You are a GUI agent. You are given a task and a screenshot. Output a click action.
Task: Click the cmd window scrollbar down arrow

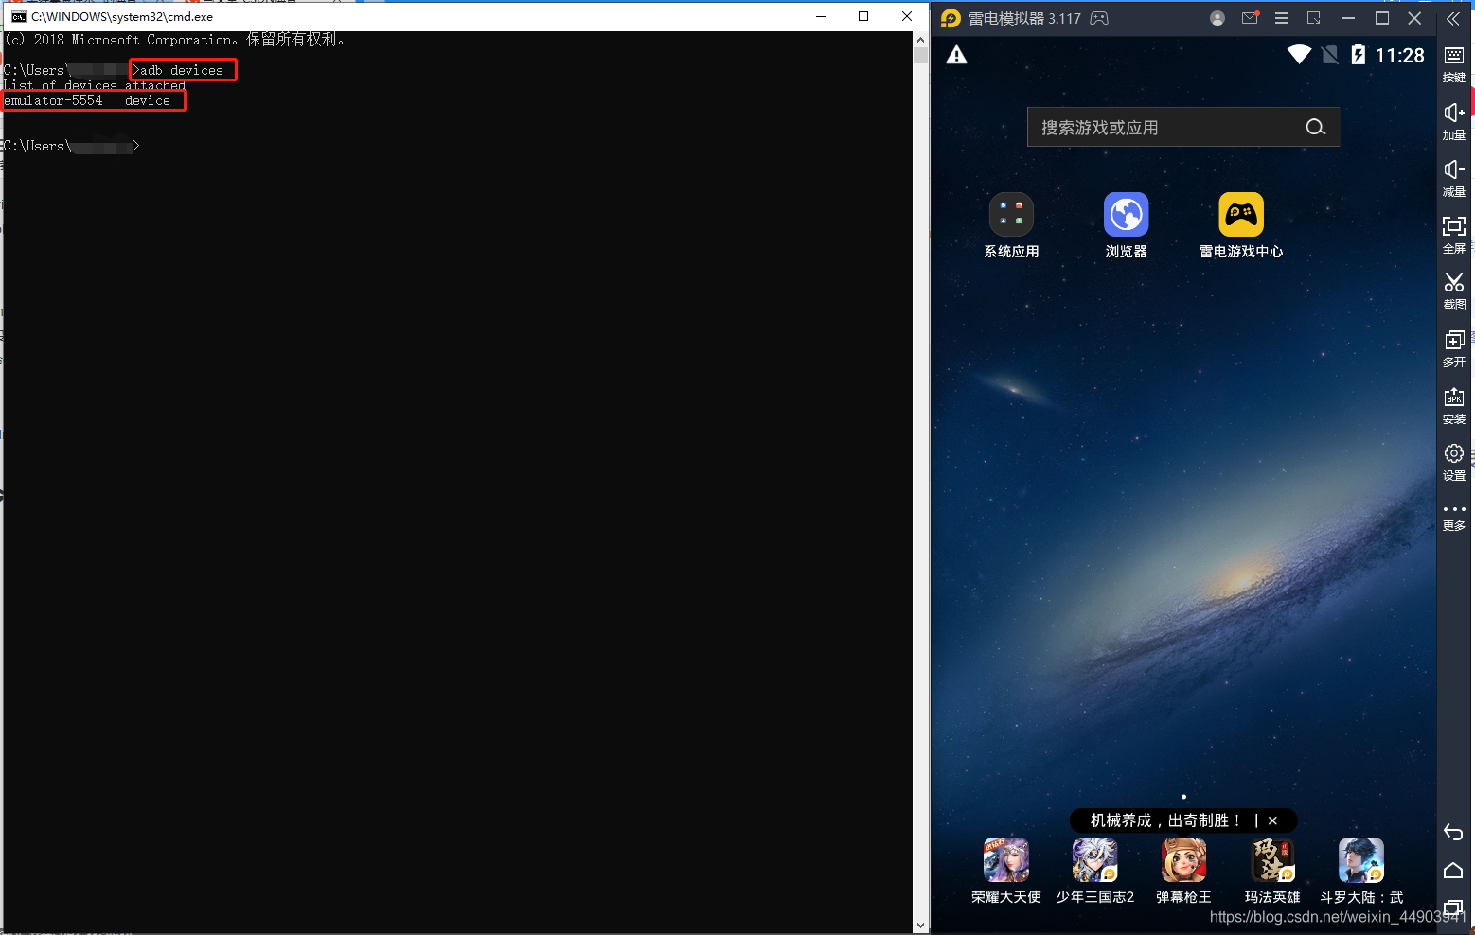click(x=920, y=926)
